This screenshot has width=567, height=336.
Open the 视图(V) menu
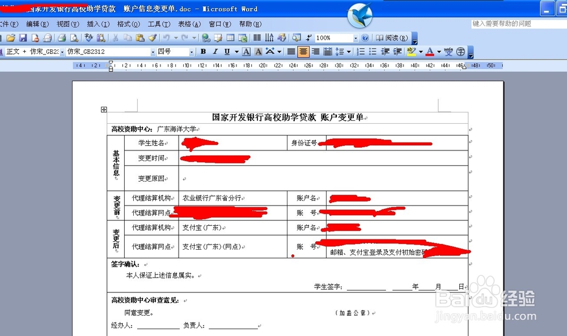67,24
